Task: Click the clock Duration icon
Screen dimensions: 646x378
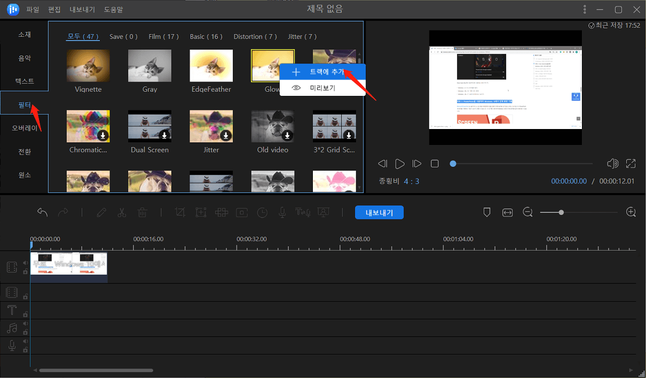Action: 262,212
